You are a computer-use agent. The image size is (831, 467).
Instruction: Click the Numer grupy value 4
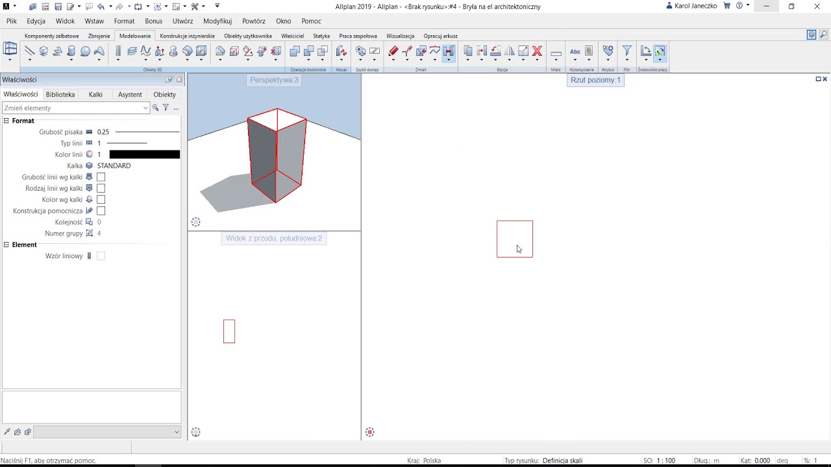(99, 233)
